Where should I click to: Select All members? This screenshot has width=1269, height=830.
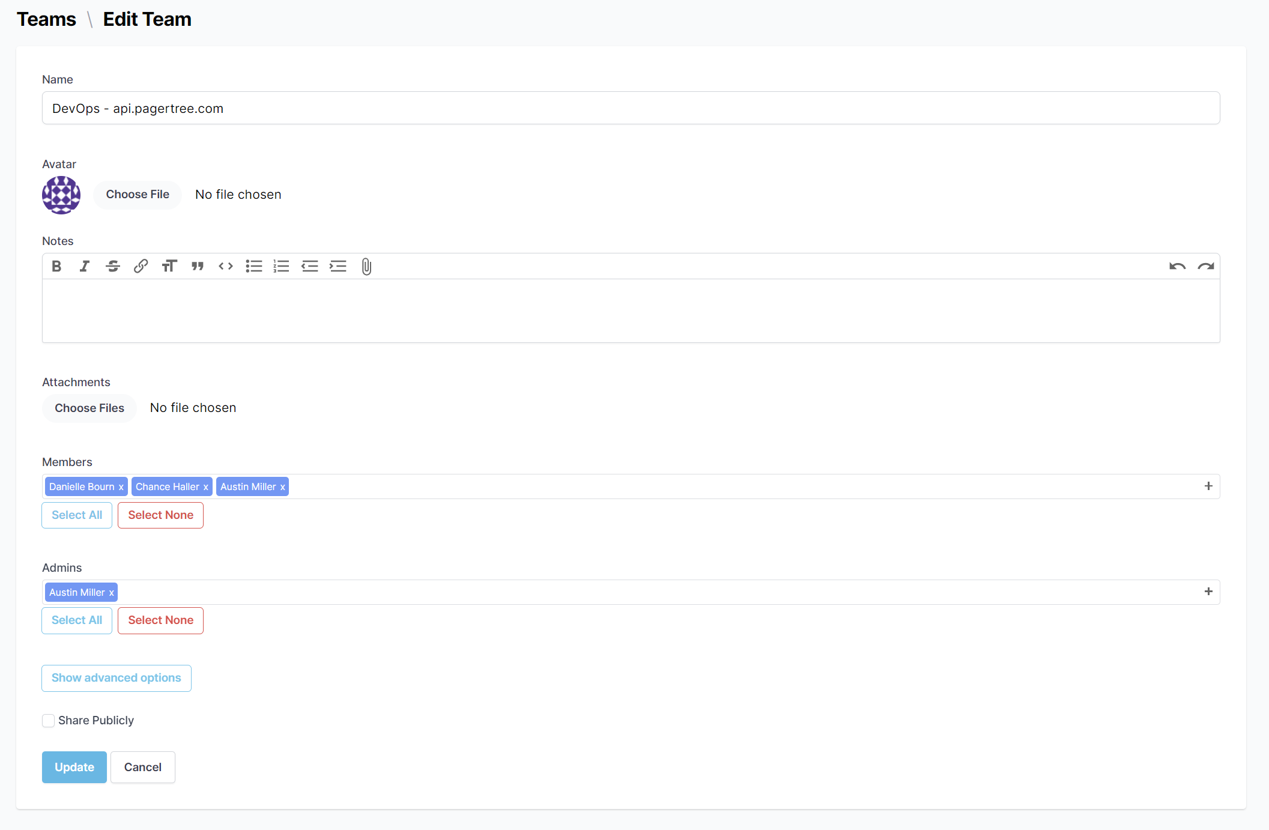[76, 515]
